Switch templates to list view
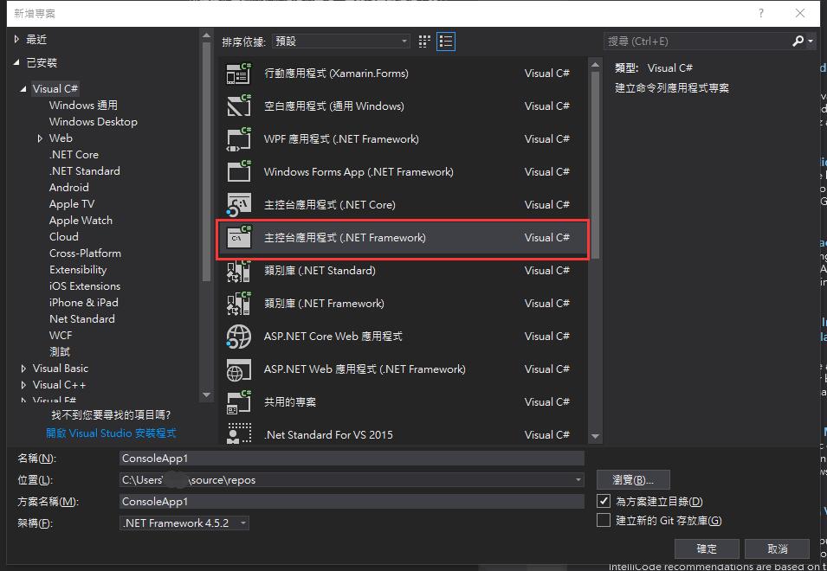827x571 pixels. [x=446, y=42]
